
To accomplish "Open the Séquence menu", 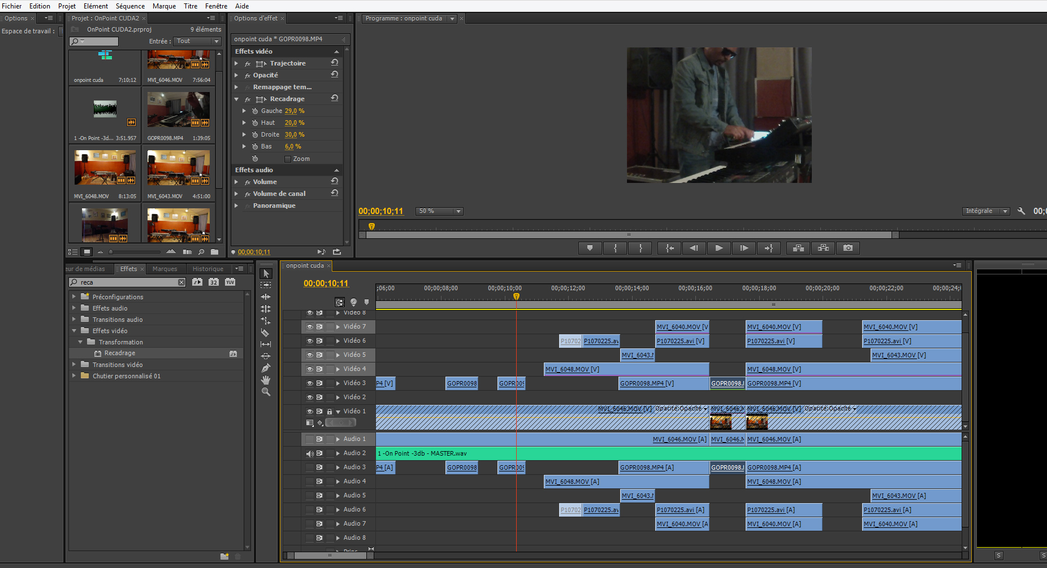I will [x=130, y=6].
